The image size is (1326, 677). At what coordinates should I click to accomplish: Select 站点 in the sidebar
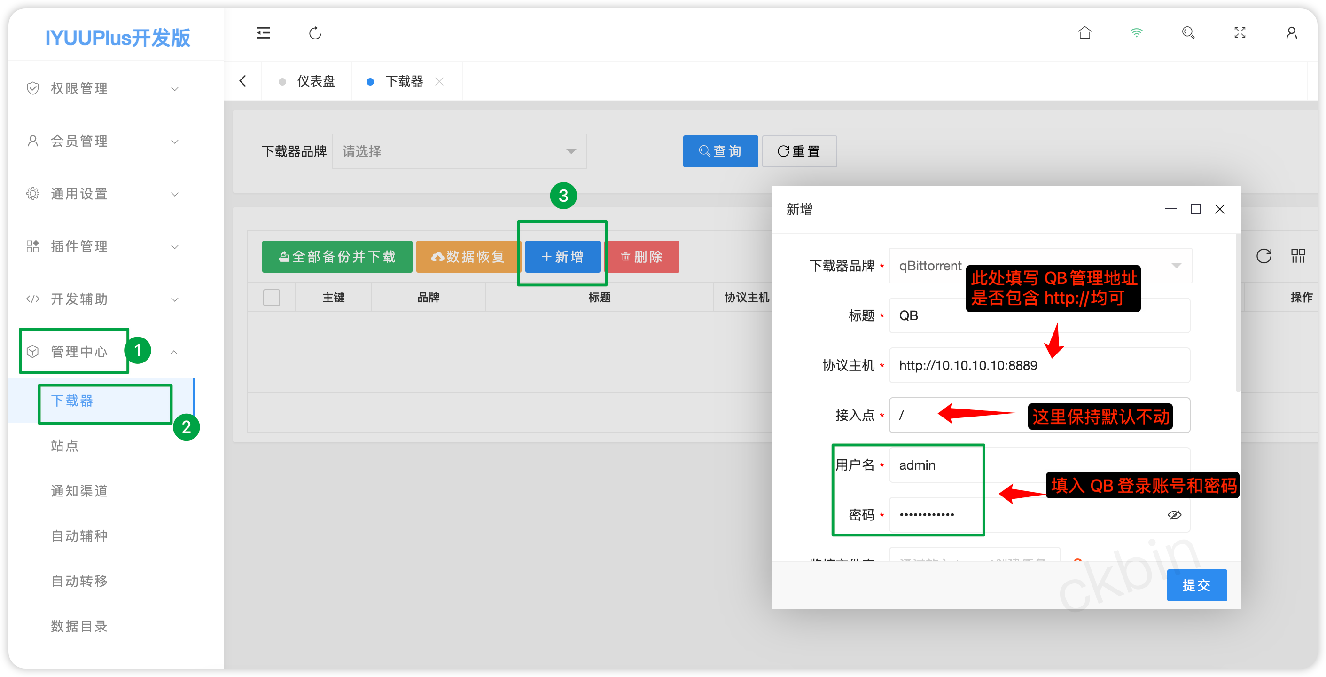click(65, 446)
